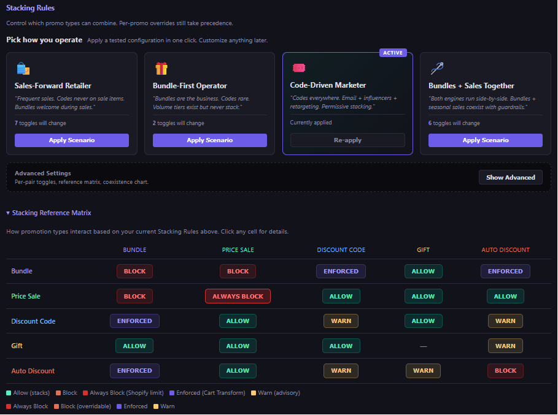
Task: Click the Bundle row label
Action: 21,271
